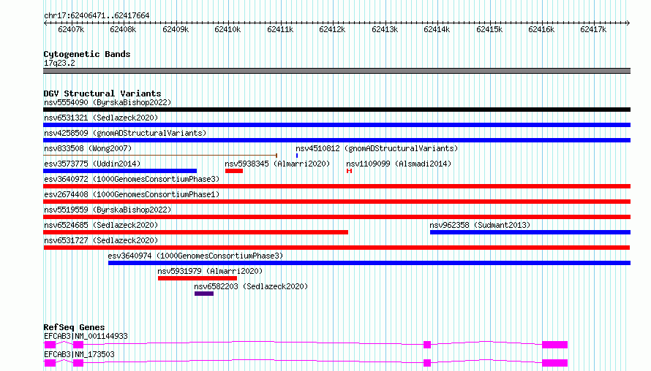Open the nsv1109099 (Alsmadi2014) label
The height and width of the screenshot is (371, 651).
pyautogui.click(x=399, y=164)
